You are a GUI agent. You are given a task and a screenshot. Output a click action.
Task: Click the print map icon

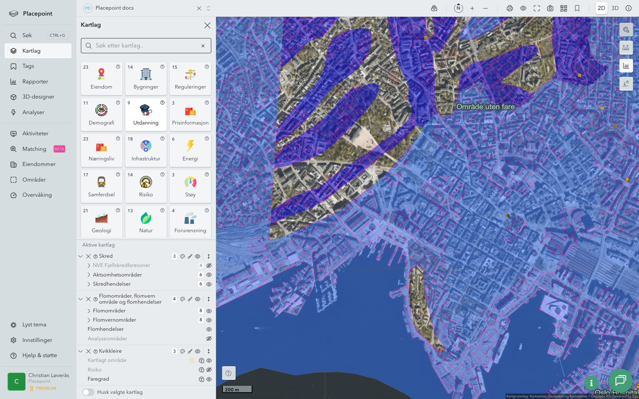[510, 8]
